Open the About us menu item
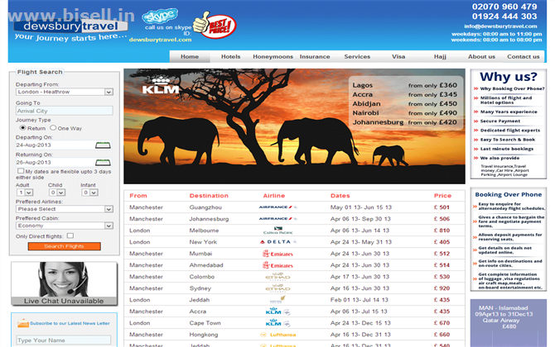 (482, 56)
